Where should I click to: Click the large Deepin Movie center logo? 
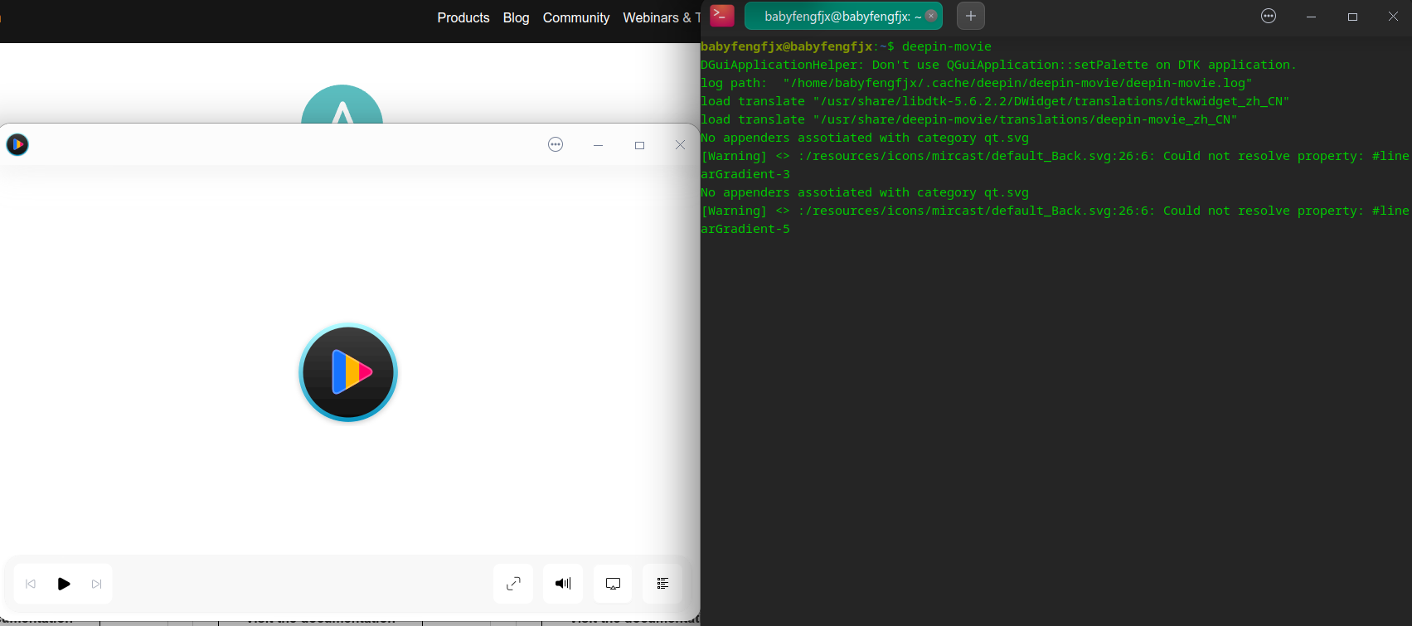(x=348, y=372)
